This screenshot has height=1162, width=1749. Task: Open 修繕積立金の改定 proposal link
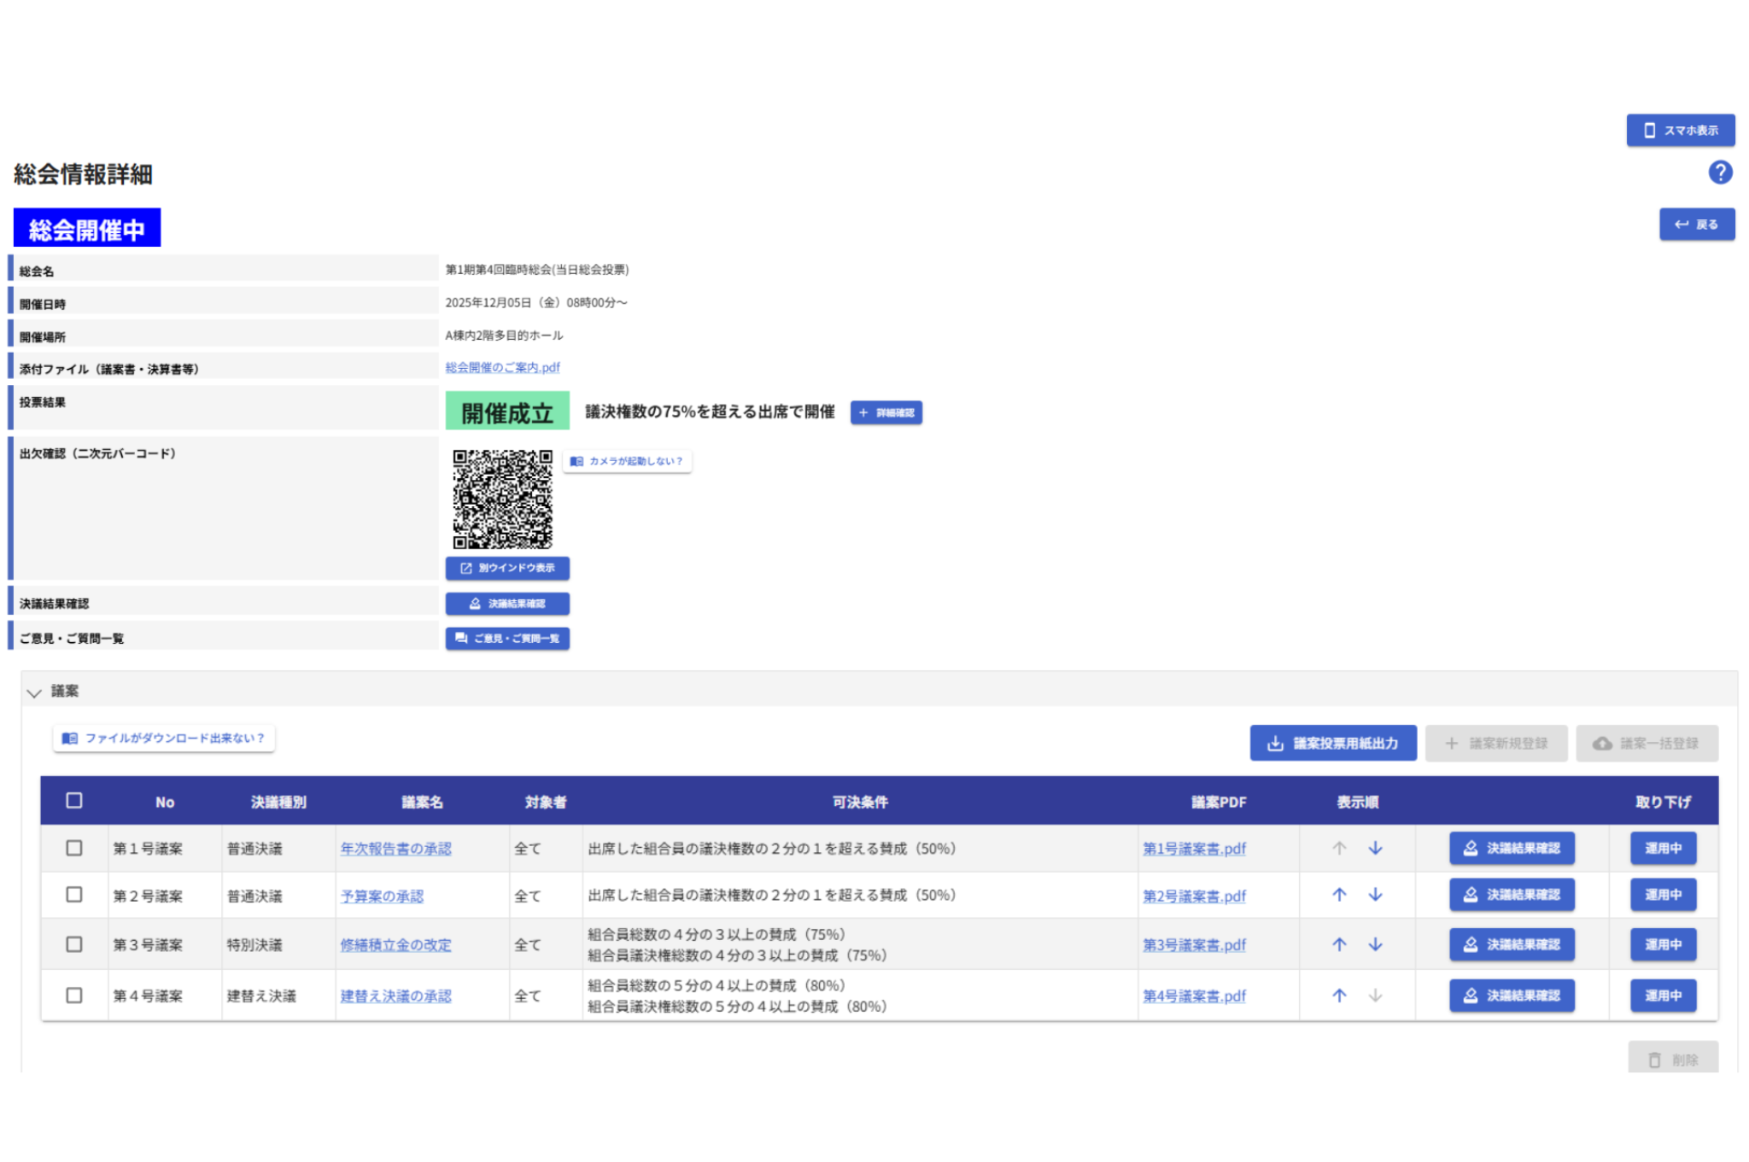tap(395, 945)
